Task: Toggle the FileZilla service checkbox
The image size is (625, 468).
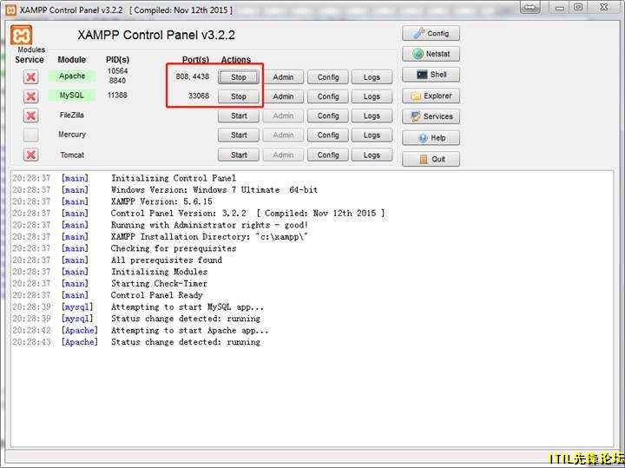Action: coord(30,115)
